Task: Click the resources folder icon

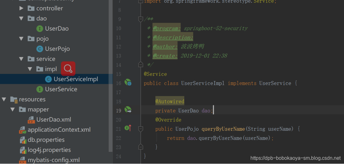Action: point(14,99)
